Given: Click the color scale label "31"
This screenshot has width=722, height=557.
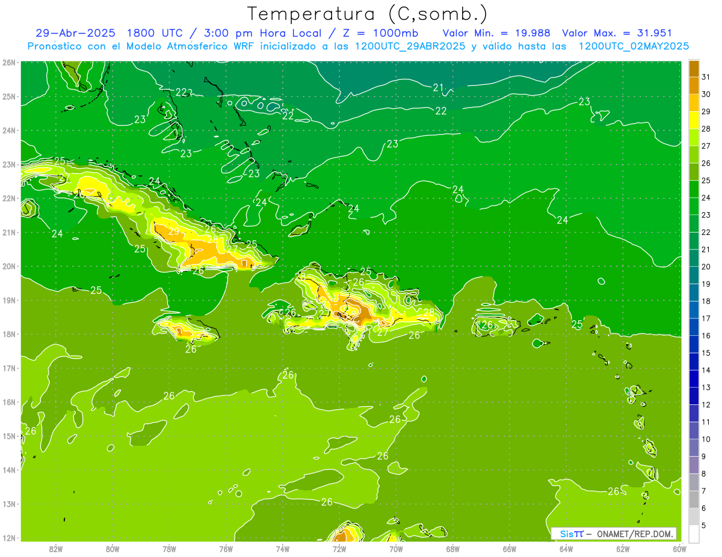Looking at the screenshot, I should (705, 77).
